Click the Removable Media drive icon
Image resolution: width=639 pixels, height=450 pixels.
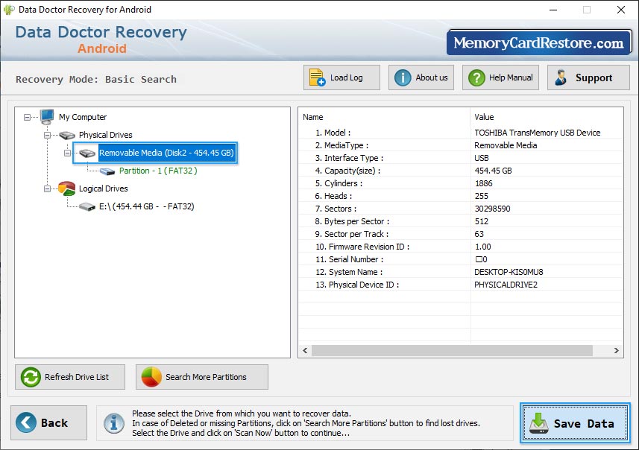(87, 153)
